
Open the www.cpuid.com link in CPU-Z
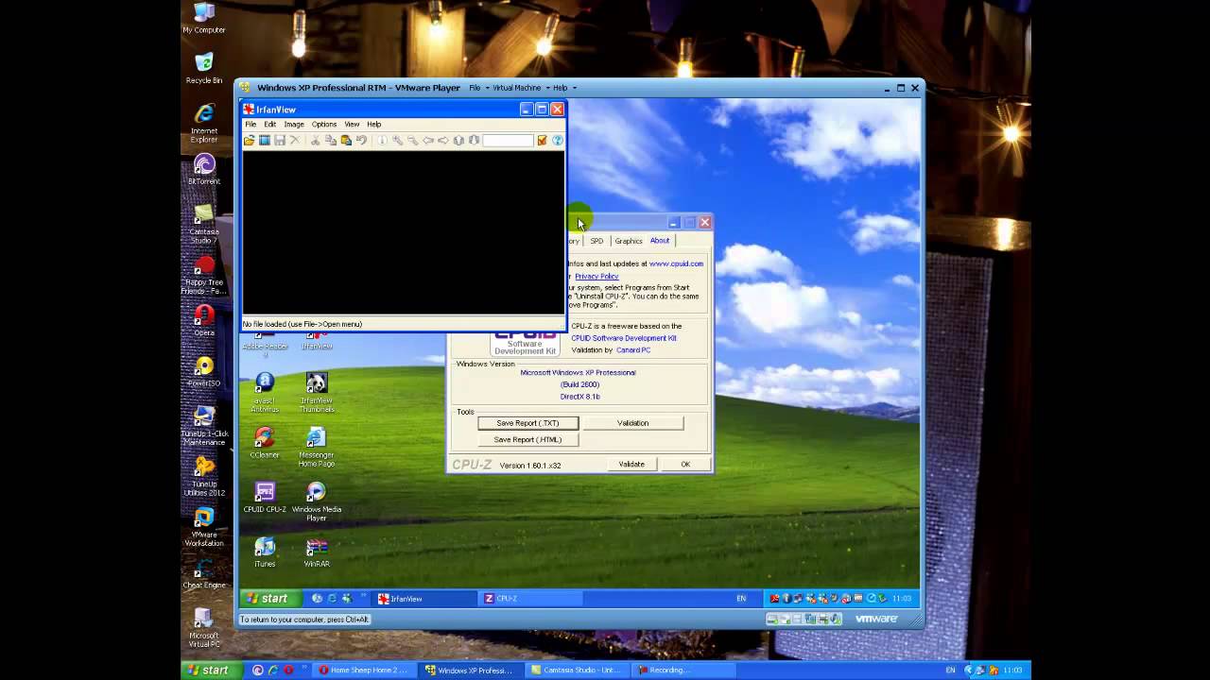[676, 263]
